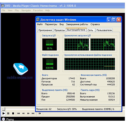Click the page file usage history graph
The width and height of the screenshot is (128, 123).
pyautogui.click(x=90, y=64)
